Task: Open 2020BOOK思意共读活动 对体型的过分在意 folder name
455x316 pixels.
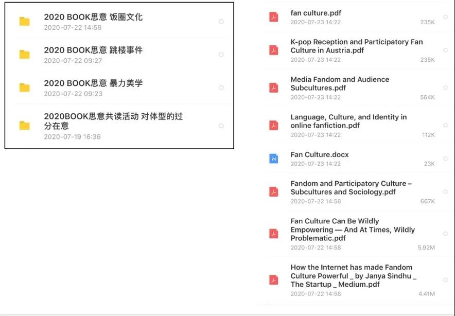Action: pyautogui.click(x=113, y=121)
